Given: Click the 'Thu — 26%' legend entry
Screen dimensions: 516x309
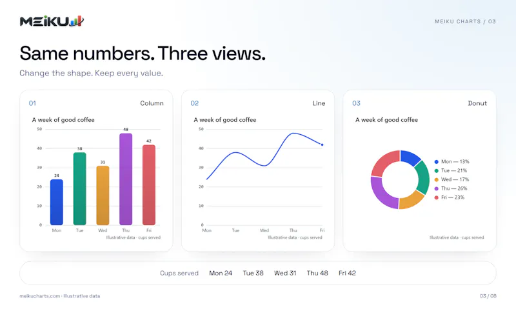Looking at the screenshot, I should pyautogui.click(x=451, y=188).
